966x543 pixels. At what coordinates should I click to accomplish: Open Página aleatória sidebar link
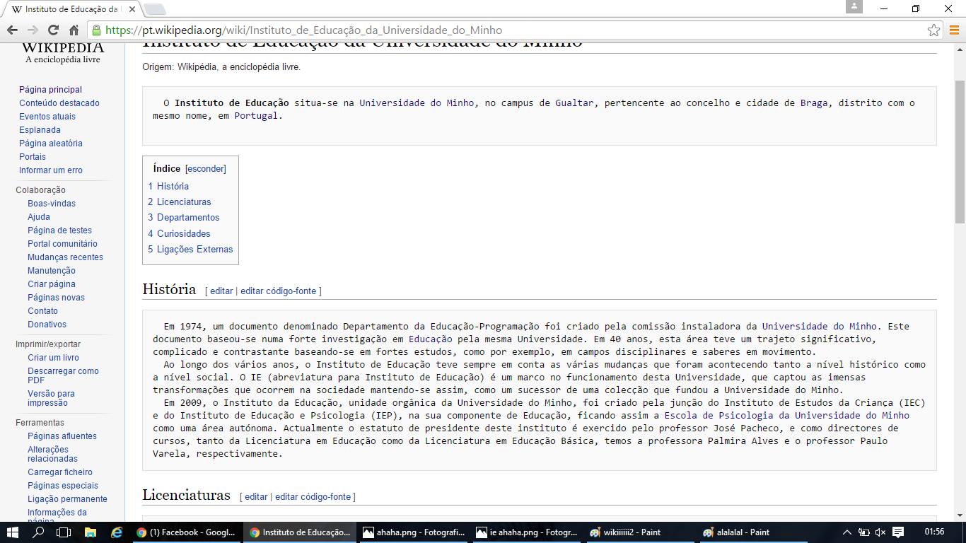coord(51,144)
